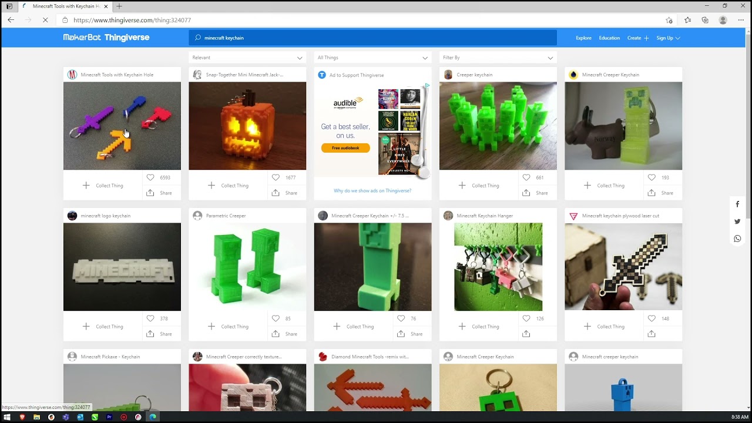The image size is (752, 423).
Task: Open Microsoft Edge from the taskbar
Action: 153,417
